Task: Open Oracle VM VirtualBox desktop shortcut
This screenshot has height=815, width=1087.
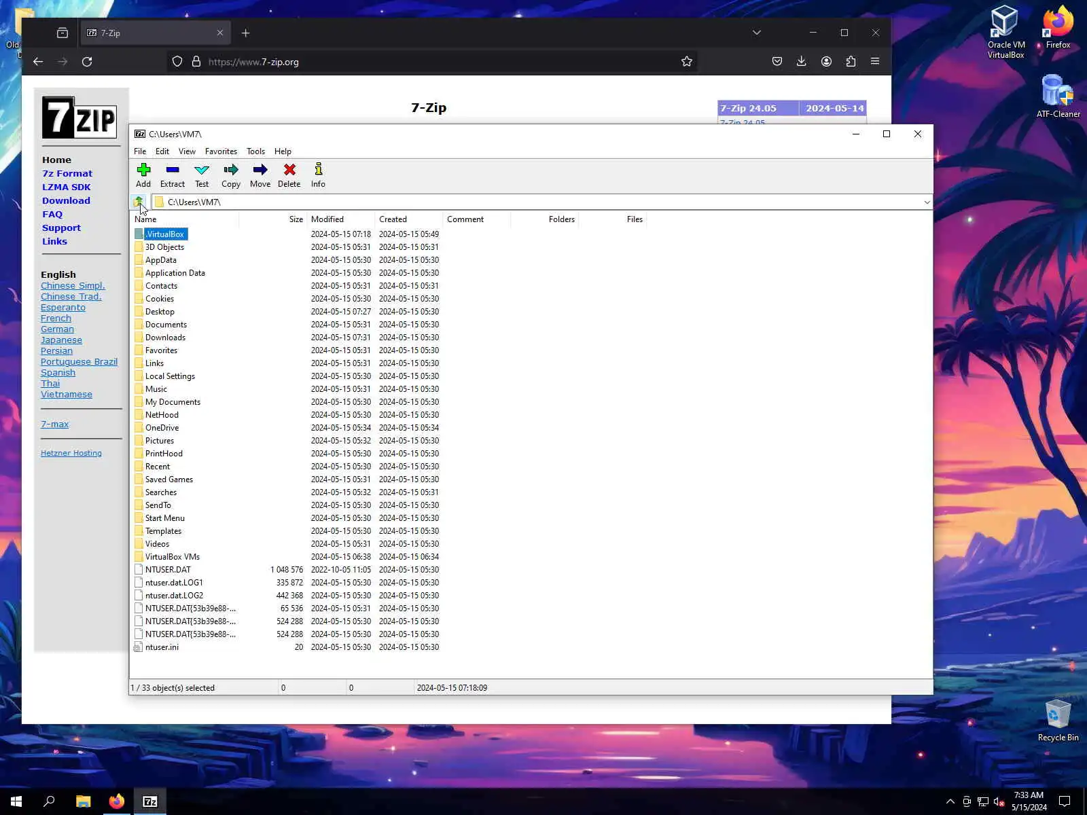Action: (1006, 32)
